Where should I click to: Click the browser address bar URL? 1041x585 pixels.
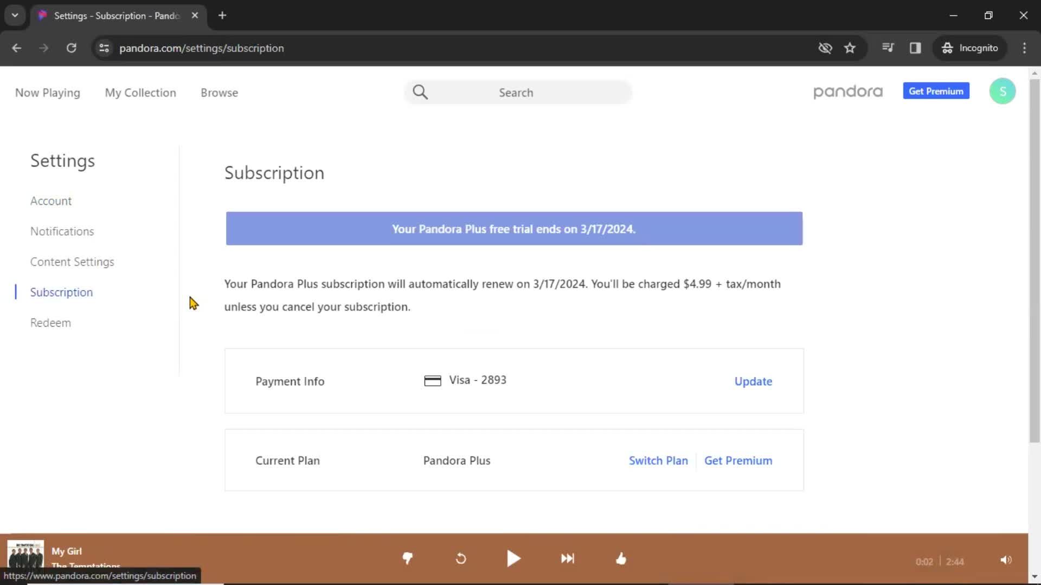click(x=201, y=48)
